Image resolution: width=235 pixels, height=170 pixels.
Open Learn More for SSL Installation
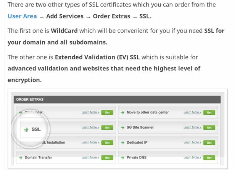pyautogui.click(x=90, y=142)
